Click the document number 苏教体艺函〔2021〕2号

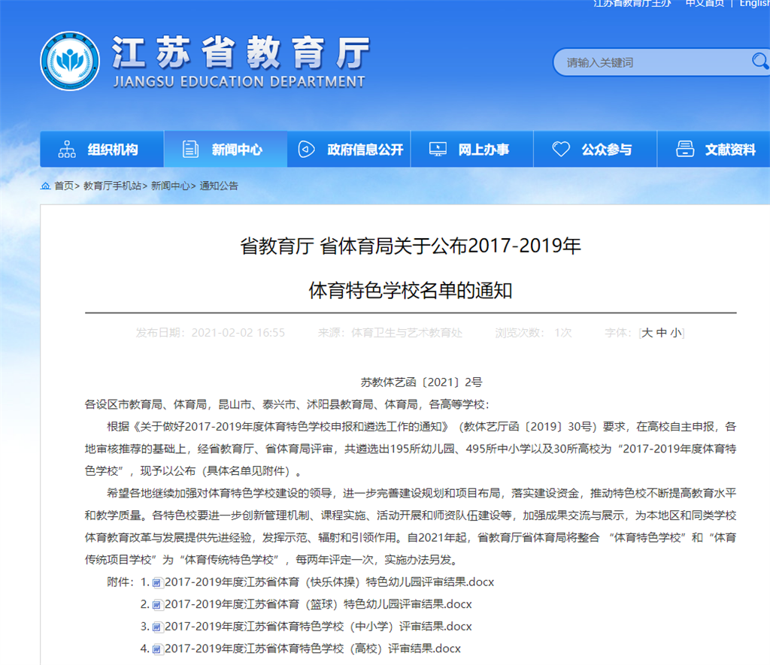421,382
